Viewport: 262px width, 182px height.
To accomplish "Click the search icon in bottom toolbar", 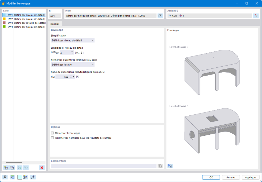I will [x=5, y=177].
